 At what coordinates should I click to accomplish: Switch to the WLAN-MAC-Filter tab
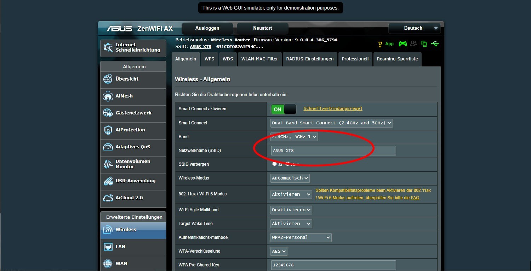click(259, 59)
